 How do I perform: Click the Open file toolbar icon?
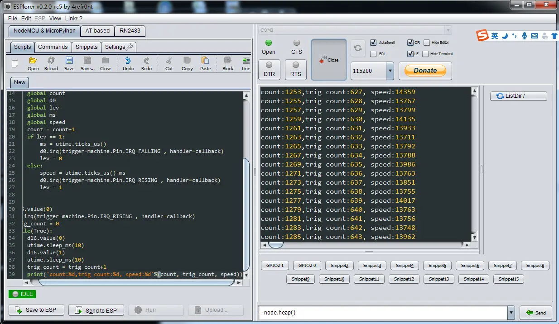pos(33,63)
